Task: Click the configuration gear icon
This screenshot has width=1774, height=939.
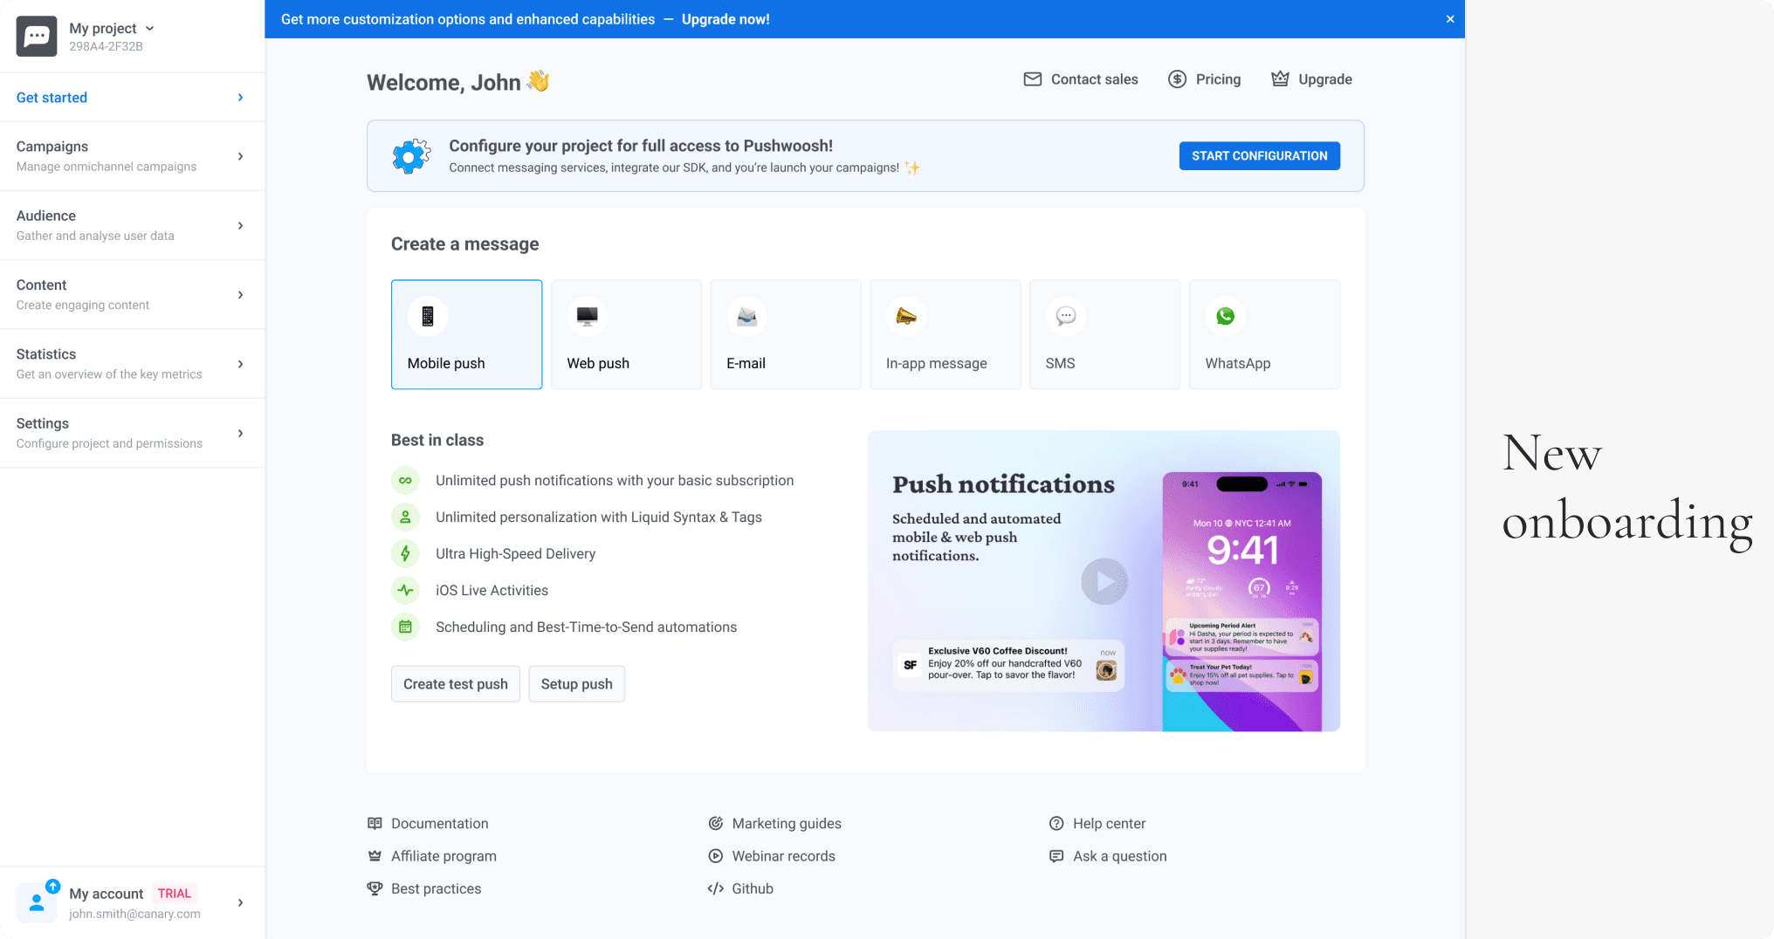Action: pyautogui.click(x=411, y=156)
